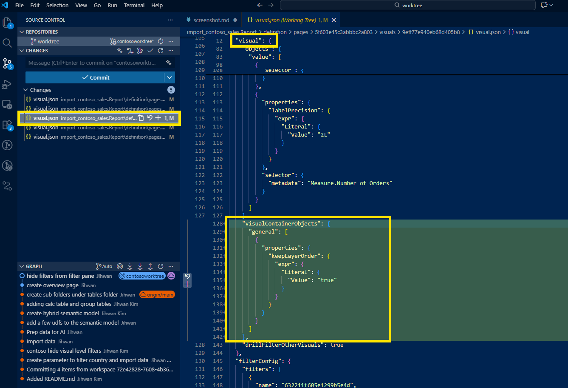Viewport: 568px width, 388px height.
Task: Stage the inline change block in editor gutter
Action: 187,284
